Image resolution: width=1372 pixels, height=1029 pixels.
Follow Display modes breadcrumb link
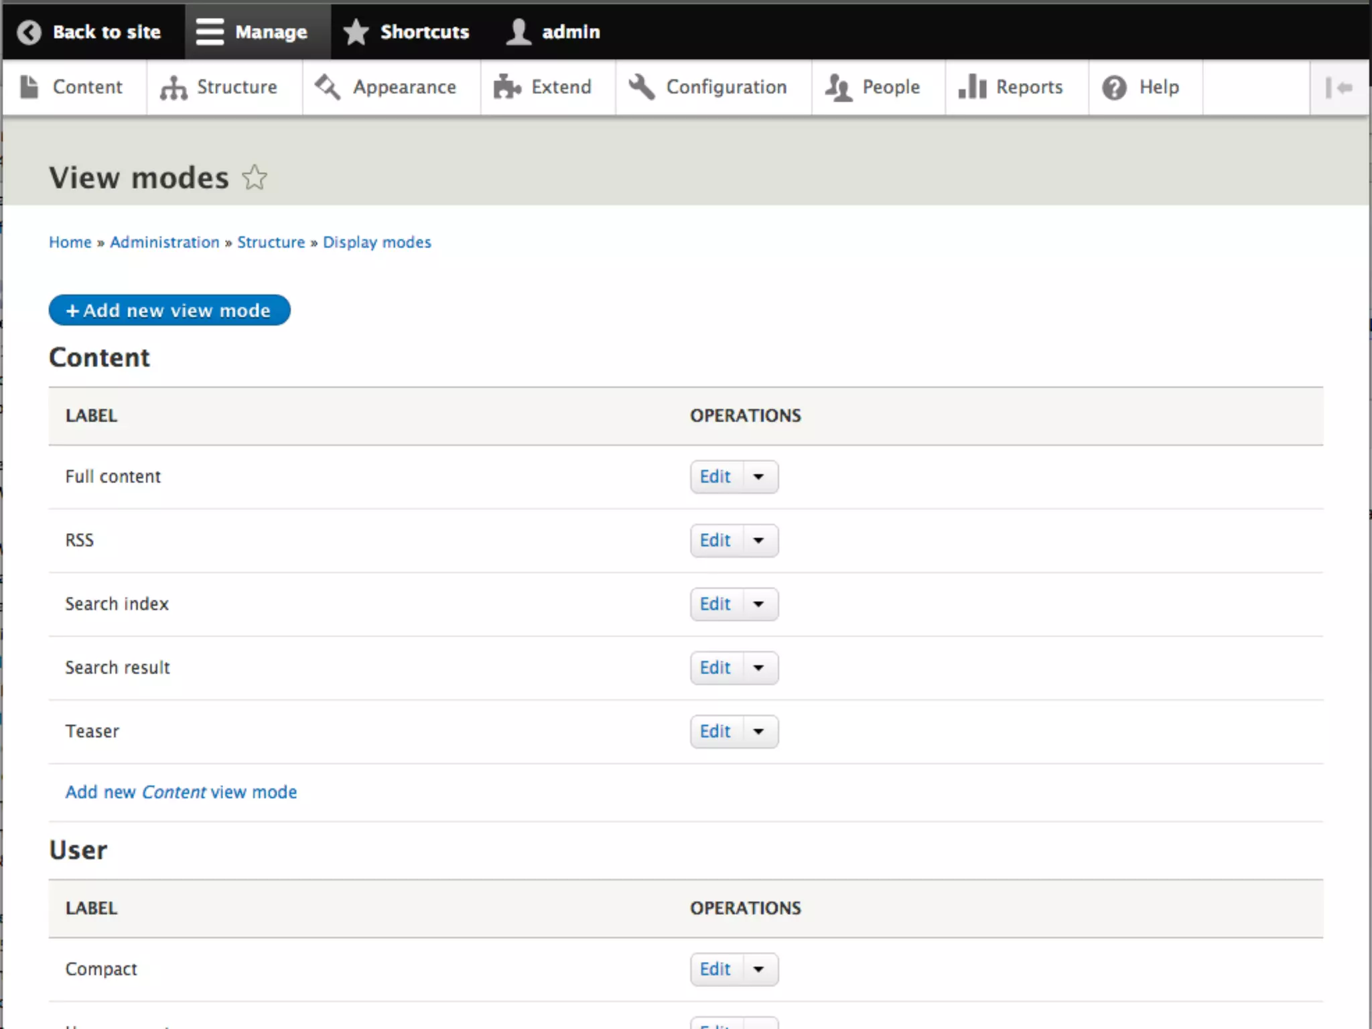click(x=377, y=243)
